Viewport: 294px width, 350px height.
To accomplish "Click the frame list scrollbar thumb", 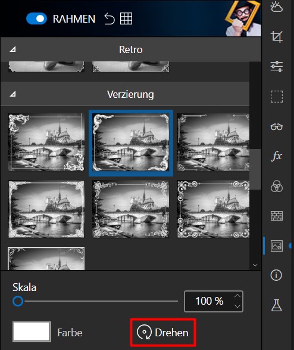I will [255, 169].
